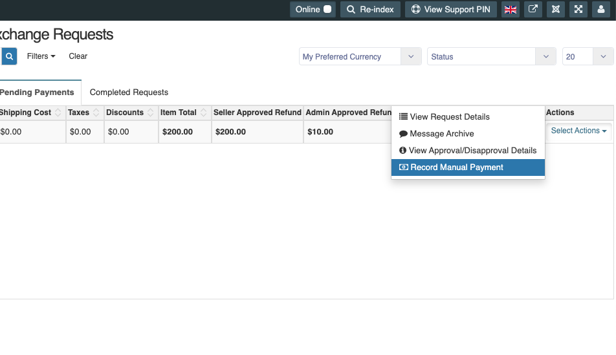616x355 pixels.
Task: Open the user profile icon
Action: (601, 10)
